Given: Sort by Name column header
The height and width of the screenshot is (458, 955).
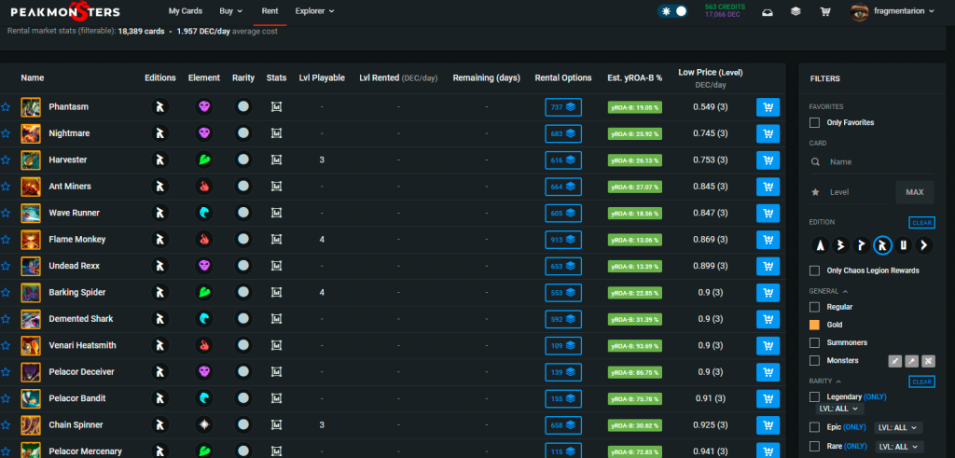Looking at the screenshot, I should (x=33, y=78).
